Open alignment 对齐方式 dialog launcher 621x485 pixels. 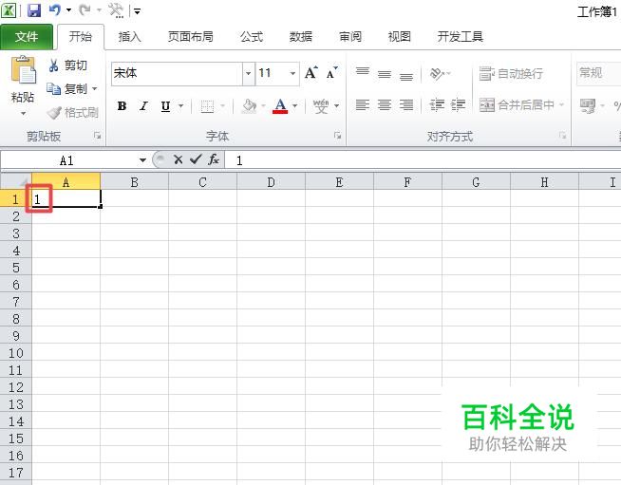pyautogui.click(x=562, y=136)
